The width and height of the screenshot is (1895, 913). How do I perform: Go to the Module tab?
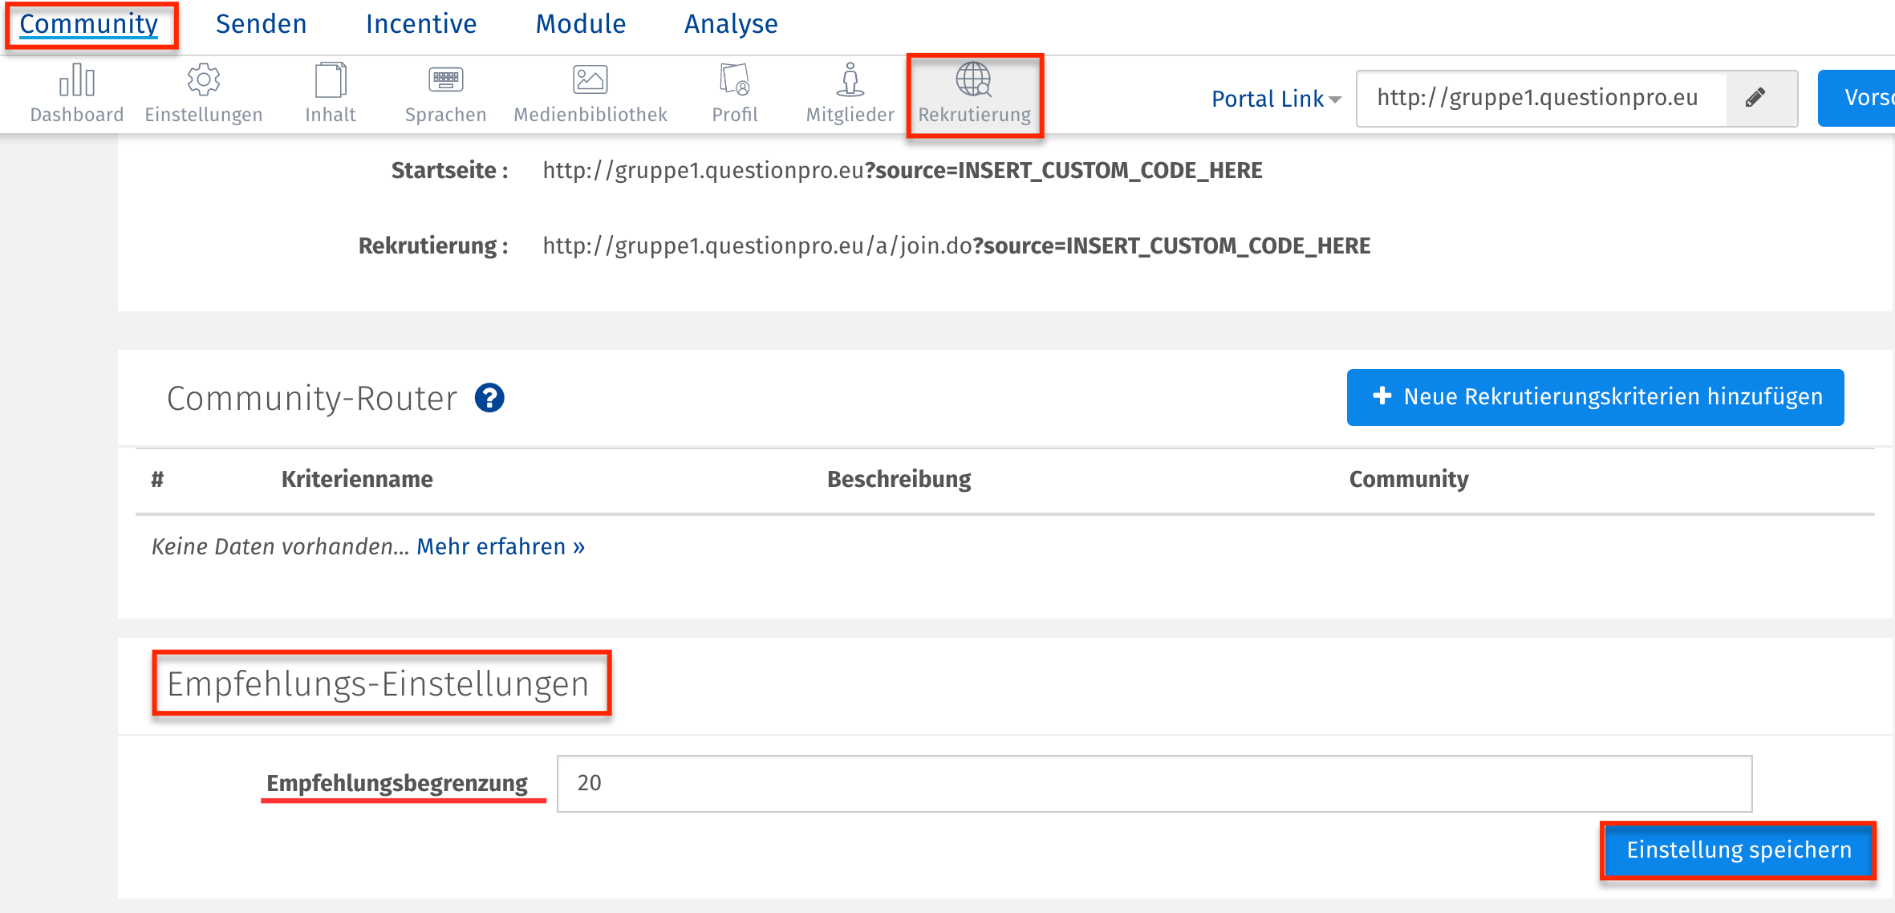581,24
